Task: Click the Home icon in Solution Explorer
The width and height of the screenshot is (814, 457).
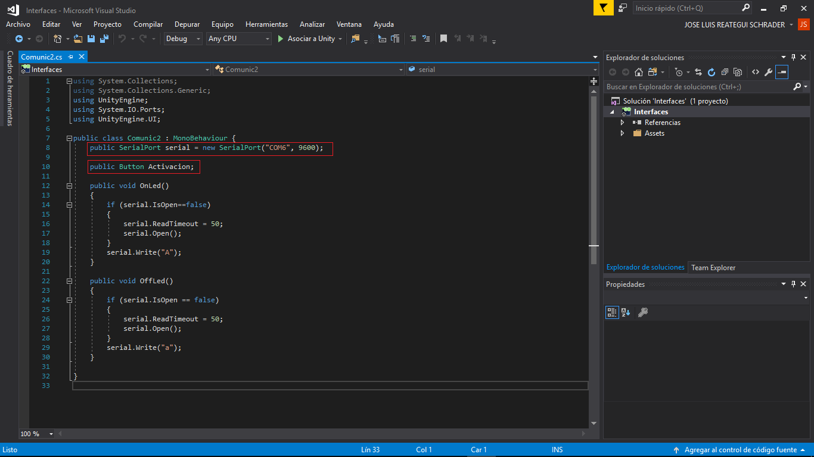Action: (x=638, y=72)
